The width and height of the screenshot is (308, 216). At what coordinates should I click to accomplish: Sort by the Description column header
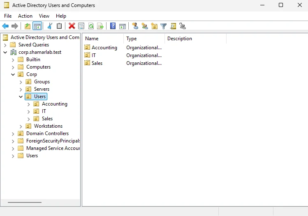pyautogui.click(x=195, y=39)
